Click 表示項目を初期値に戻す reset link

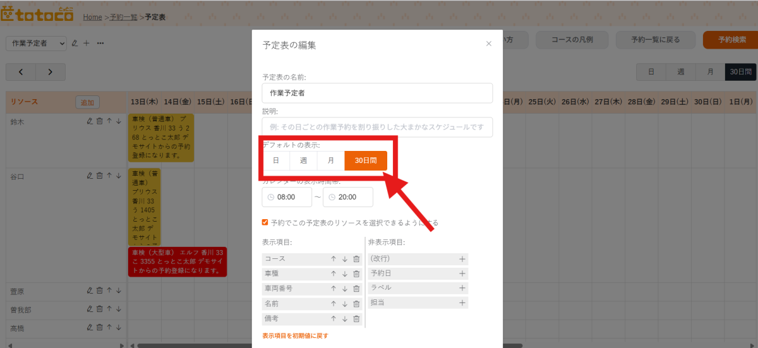tap(295, 336)
